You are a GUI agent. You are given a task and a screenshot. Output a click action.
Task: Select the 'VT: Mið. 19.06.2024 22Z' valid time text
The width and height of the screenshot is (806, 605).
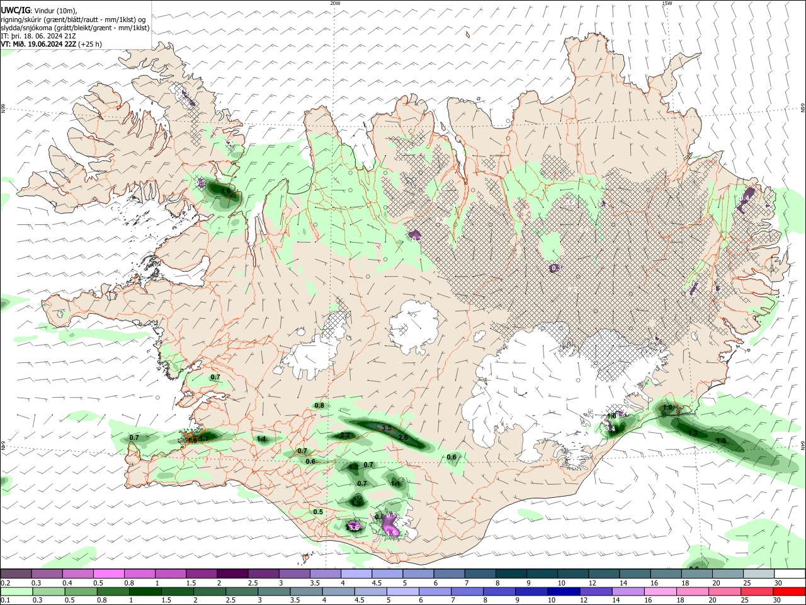(x=39, y=44)
